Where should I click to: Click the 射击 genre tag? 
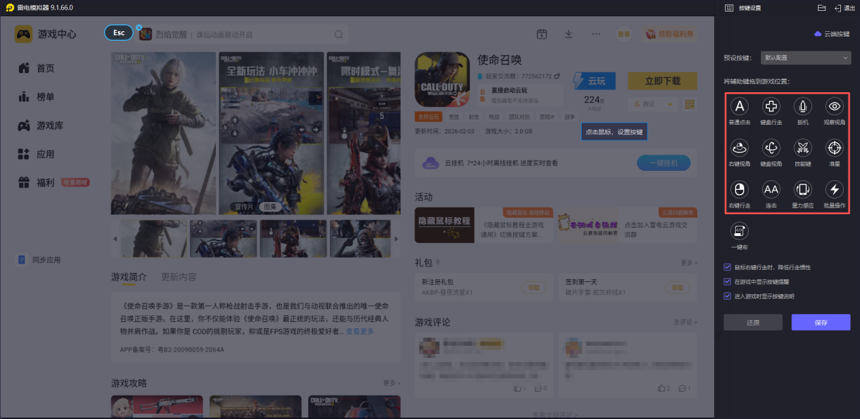pyautogui.click(x=474, y=117)
